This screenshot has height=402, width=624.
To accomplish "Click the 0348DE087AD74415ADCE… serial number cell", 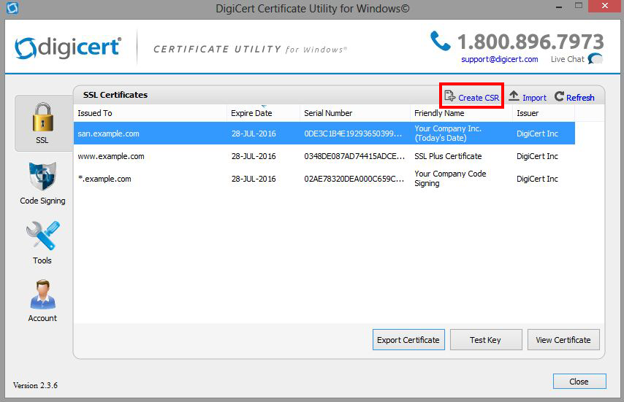I will (x=354, y=156).
